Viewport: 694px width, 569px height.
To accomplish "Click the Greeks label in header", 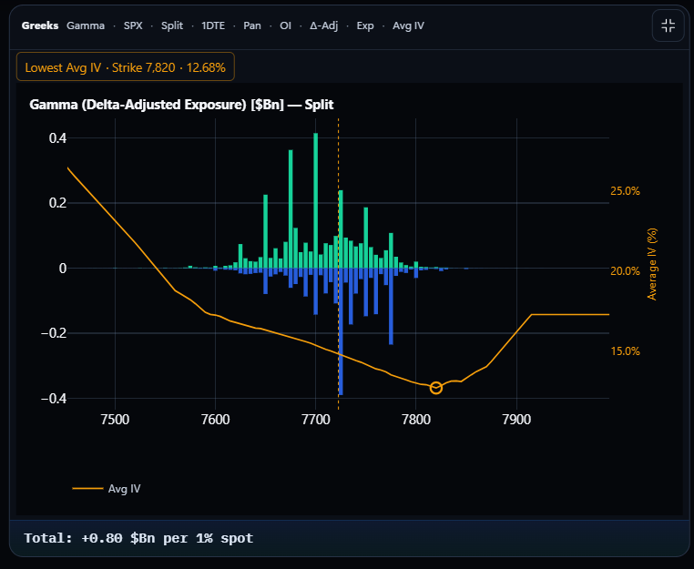I will (40, 25).
